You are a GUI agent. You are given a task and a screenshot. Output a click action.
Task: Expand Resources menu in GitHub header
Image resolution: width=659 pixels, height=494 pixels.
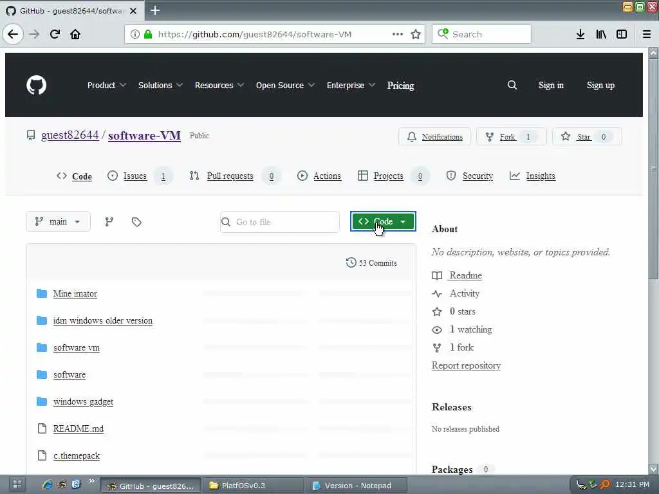(x=219, y=86)
